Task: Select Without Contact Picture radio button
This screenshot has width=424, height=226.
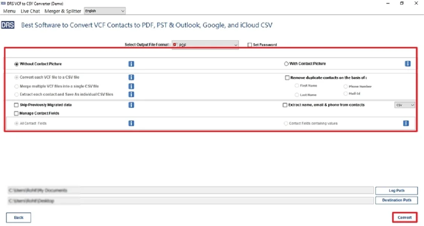Action: [17, 64]
